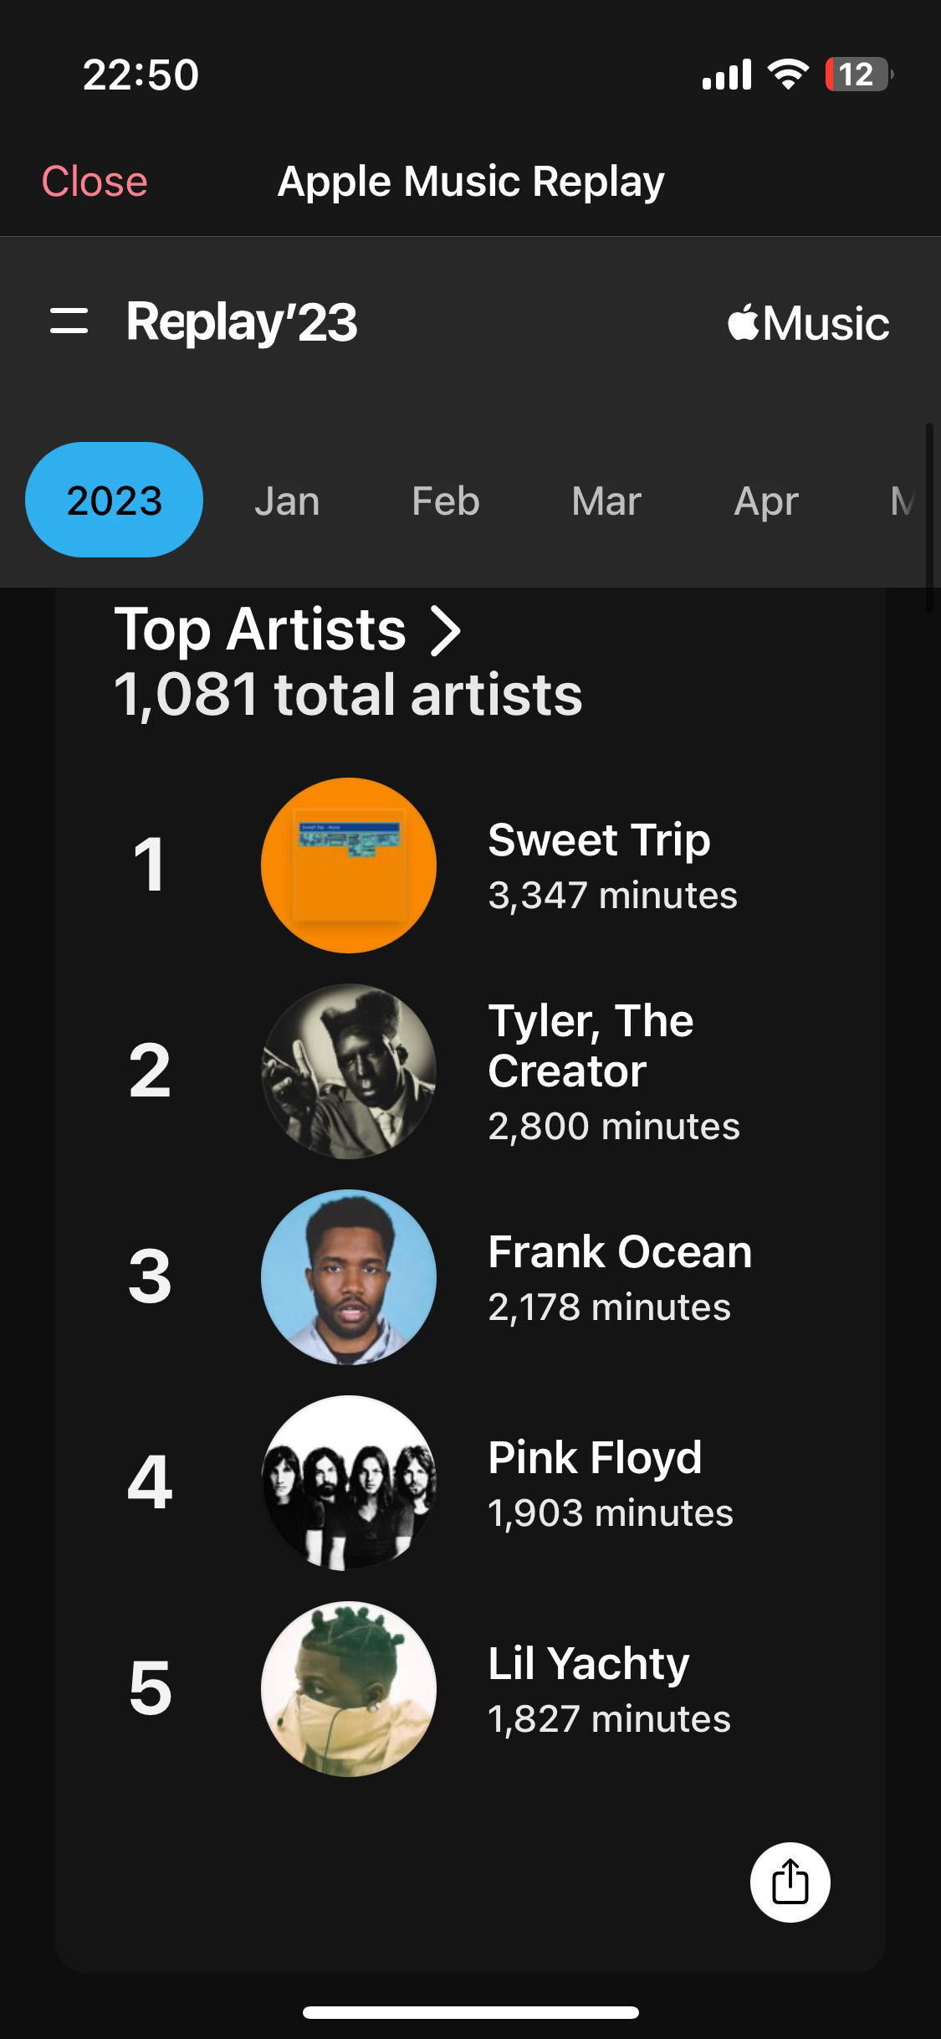Tap the share icon button
941x2039 pixels.
(790, 1882)
